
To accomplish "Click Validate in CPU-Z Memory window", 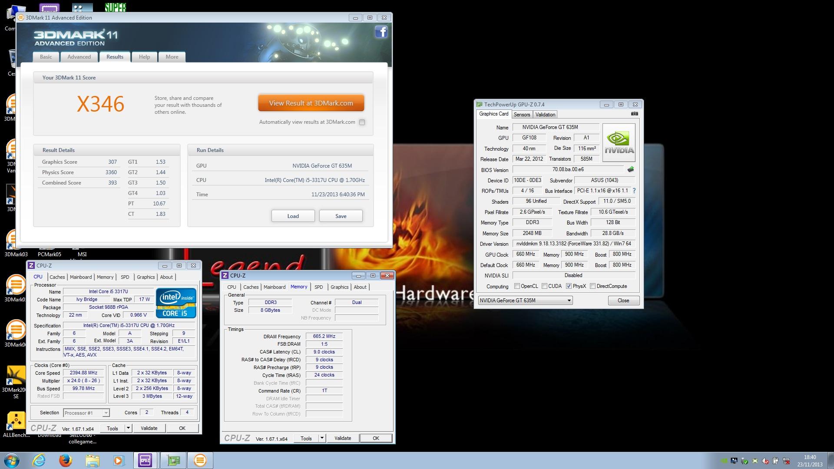I will 343,438.
